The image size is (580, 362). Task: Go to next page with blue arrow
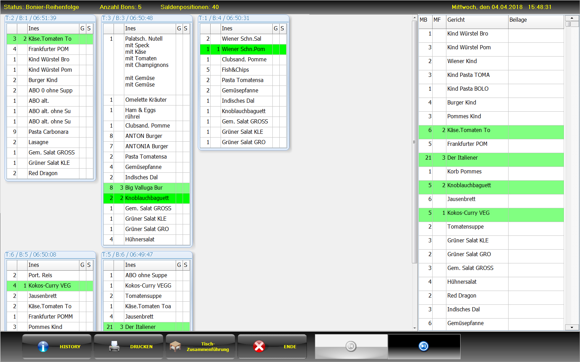click(x=424, y=346)
